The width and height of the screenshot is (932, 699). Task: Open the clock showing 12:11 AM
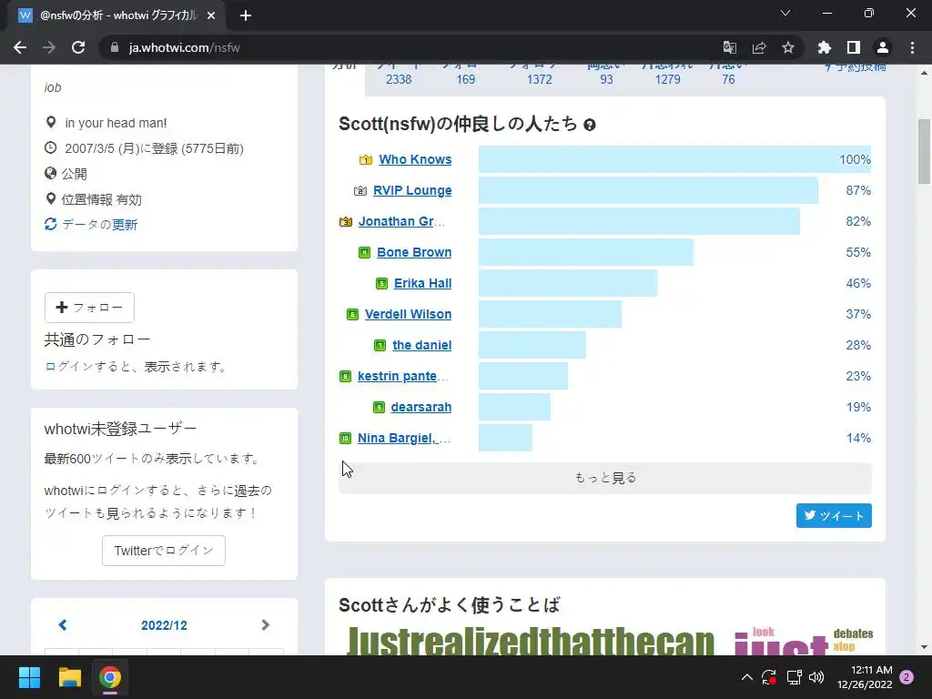(865, 677)
